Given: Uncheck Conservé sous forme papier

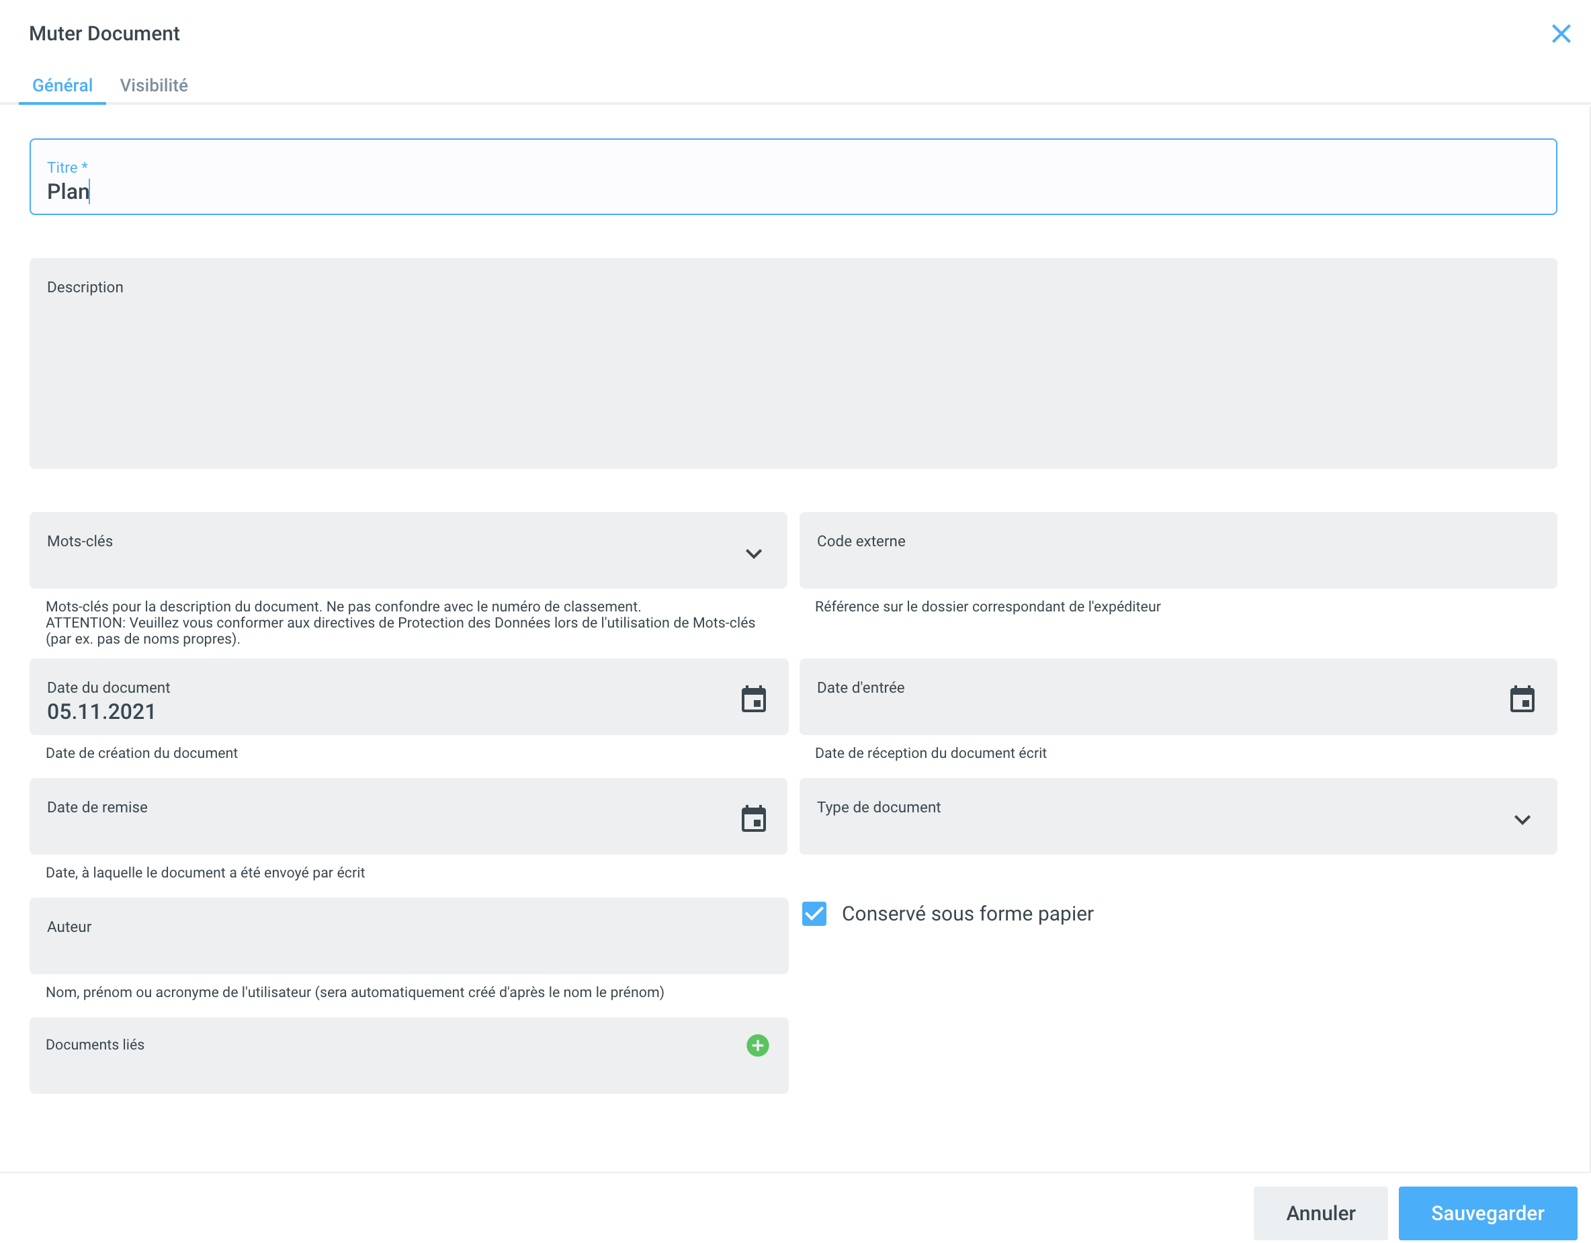Looking at the screenshot, I should (814, 913).
